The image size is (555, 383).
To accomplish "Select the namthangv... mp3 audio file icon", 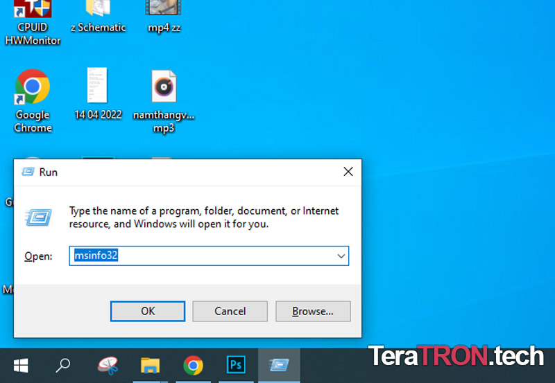I will pyautogui.click(x=164, y=101).
